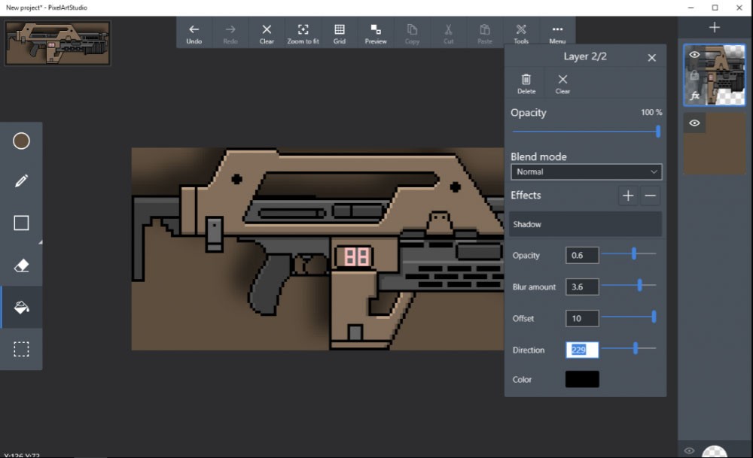
Task: Adjust the Blur amount slider
Action: [629, 285]
